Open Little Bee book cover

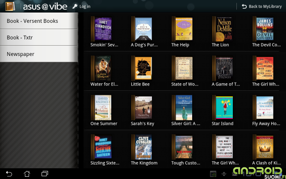tap(142, 68)
